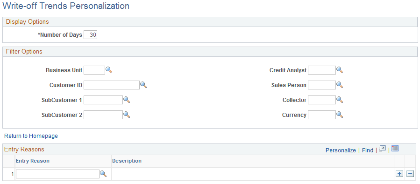Viewport: 420px width, 184px height.
Task: View Entry Reasons grid in new window
Action: click(382, 149)
